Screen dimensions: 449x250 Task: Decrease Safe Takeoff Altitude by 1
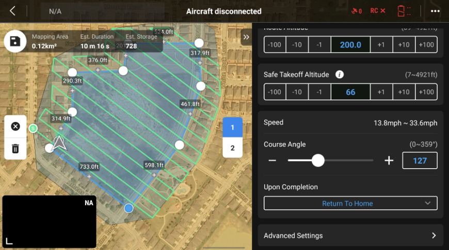pyautogui.click(x=319, y=92)
